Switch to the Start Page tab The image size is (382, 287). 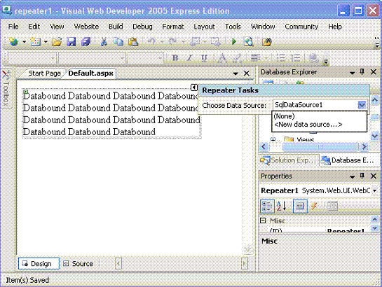(x=44, y=73)
